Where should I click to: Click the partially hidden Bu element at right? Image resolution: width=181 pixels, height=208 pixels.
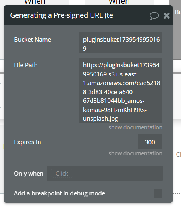pyautogui.click(x=178, y=12)
